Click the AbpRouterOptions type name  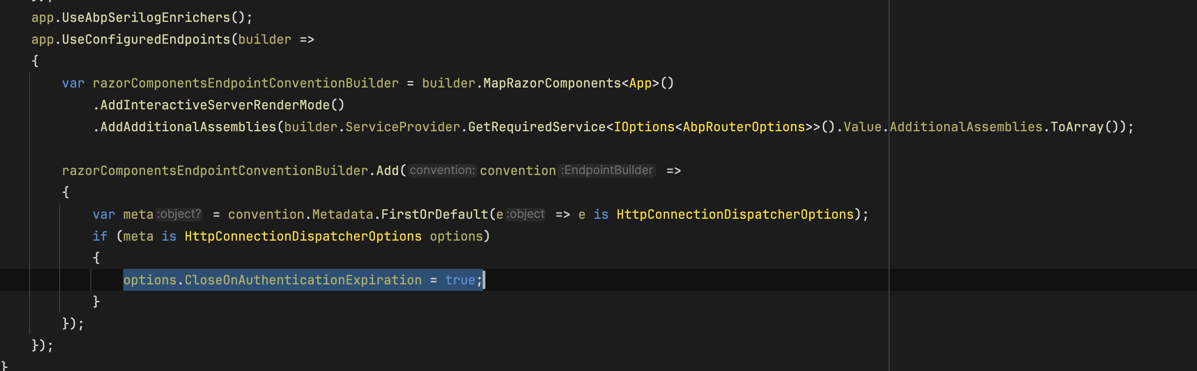pos(744,127)
